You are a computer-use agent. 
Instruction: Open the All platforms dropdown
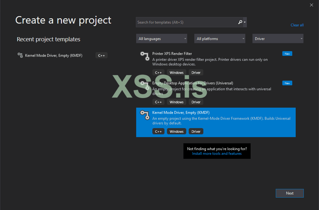click(x=220, y=38)
